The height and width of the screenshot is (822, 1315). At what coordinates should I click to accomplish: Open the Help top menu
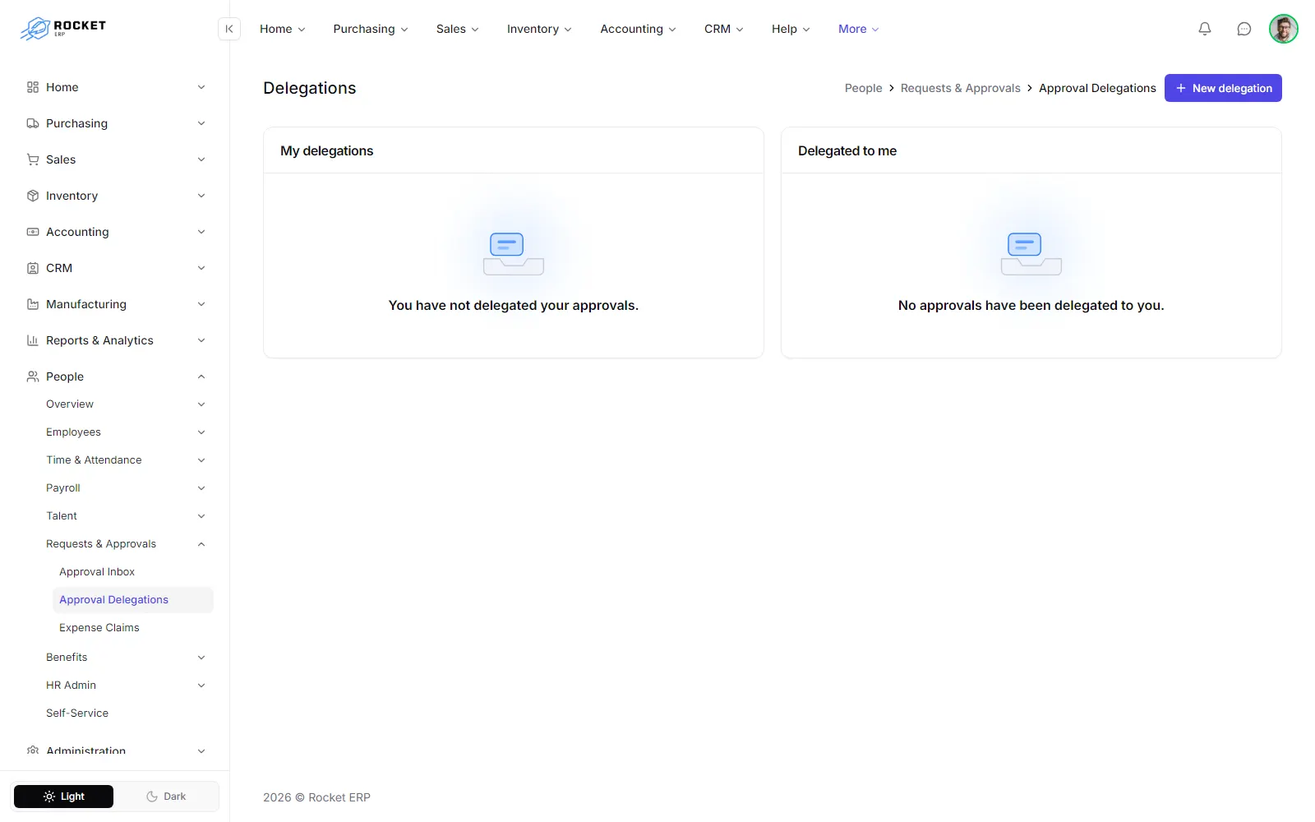[x=791, y=29]
